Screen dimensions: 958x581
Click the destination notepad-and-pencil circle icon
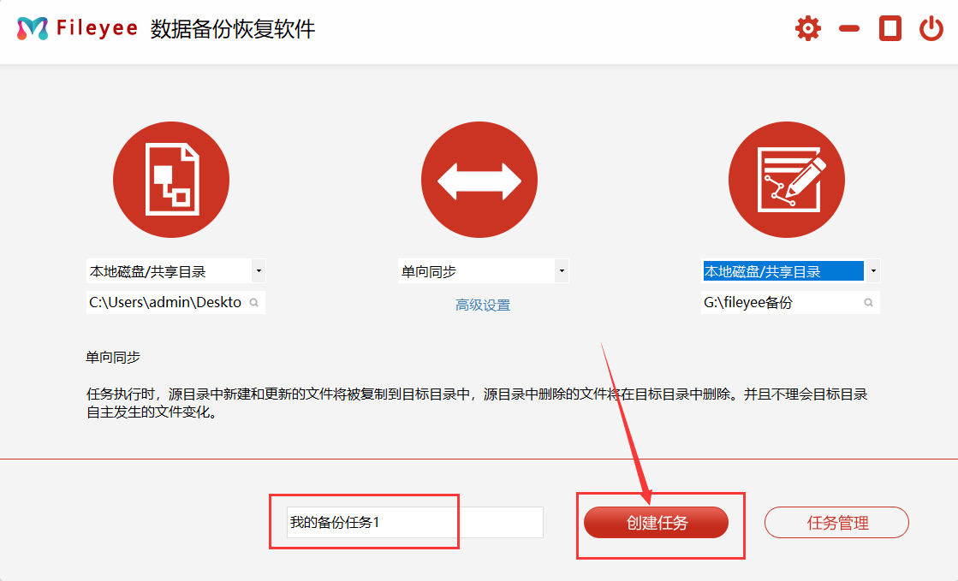[x=786, y=181]
